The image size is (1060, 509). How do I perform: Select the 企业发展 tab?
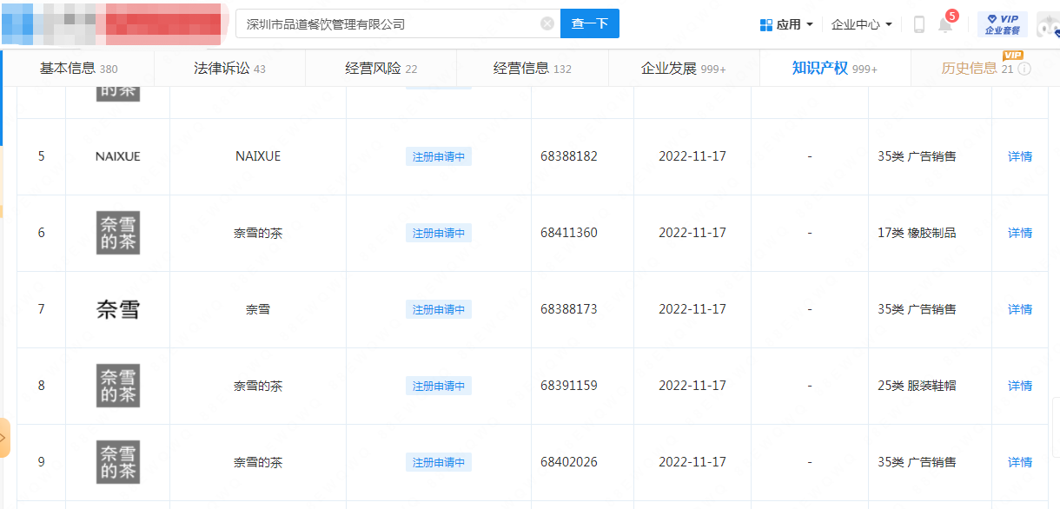pos(683,69)
